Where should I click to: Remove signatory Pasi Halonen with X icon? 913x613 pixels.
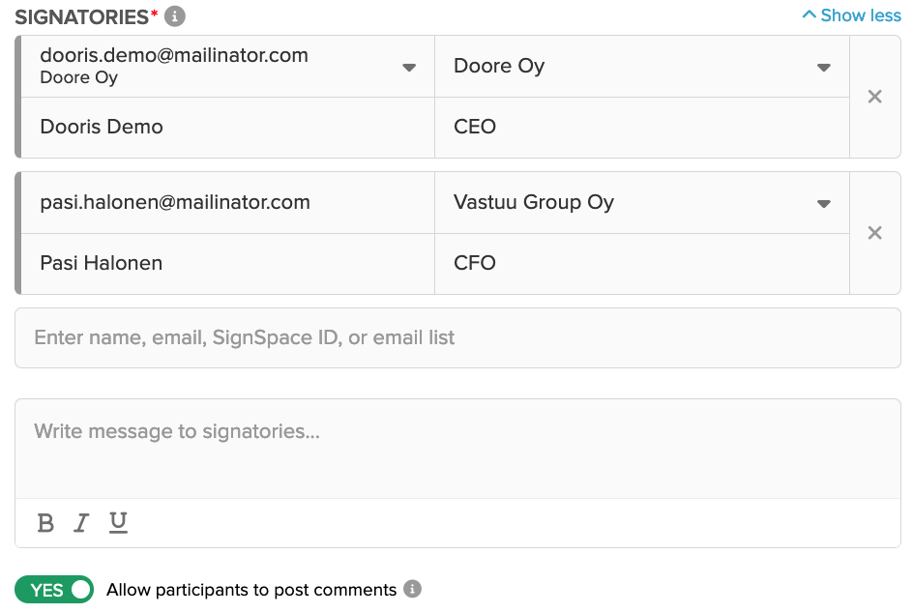tap(874, 233)
